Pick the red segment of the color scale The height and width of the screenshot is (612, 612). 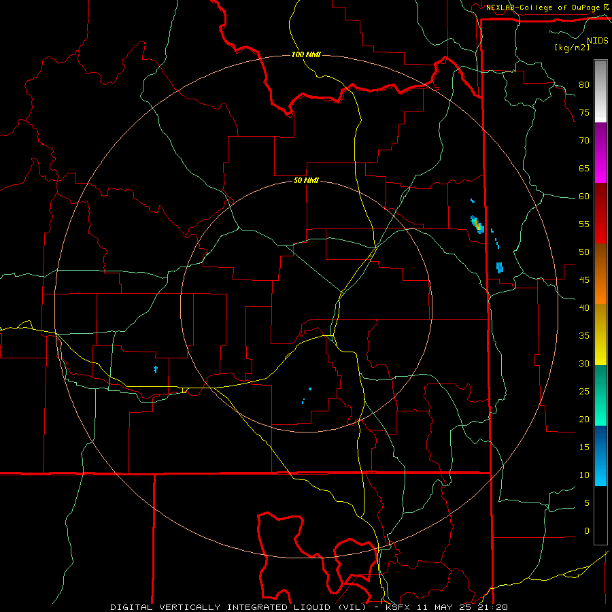600,213
